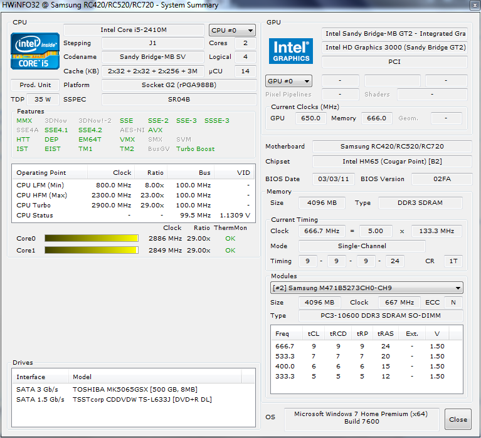The width and height of the screenshot is (481, 438).
Task: Click the Model column header in Drives
Action: pyautogui.click(x=156, y=377)
